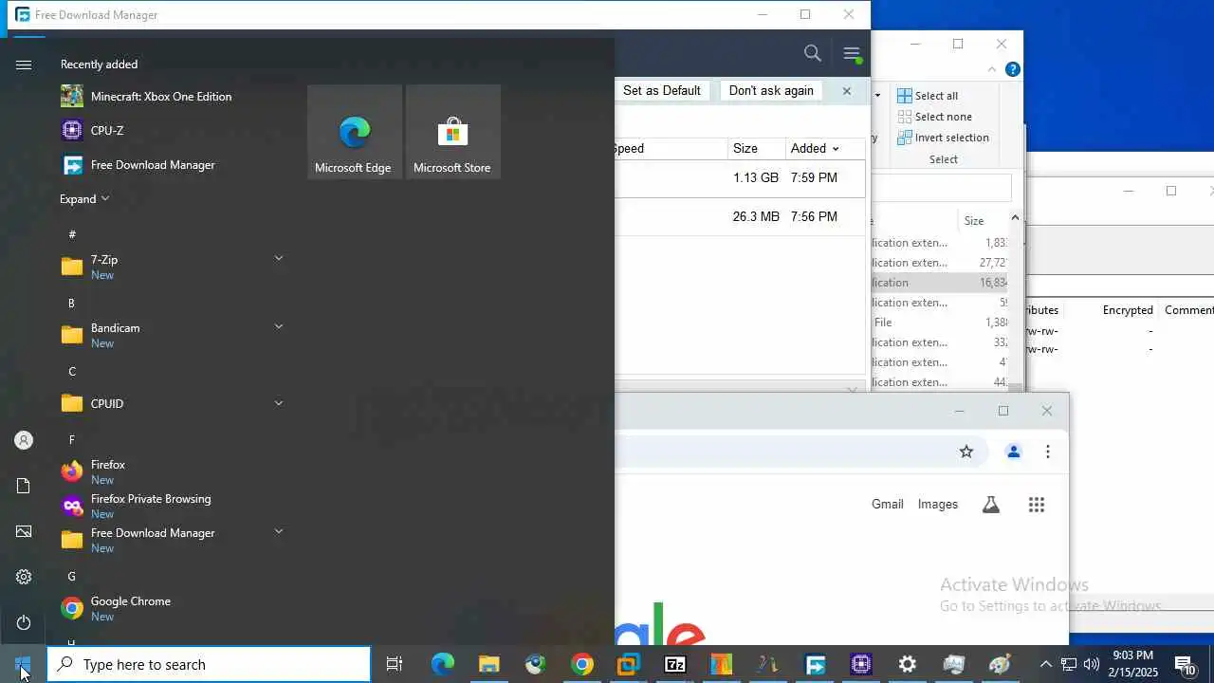Dismiss the default-app notification bar
Image resolution: width=1214 pixels, height=683 pixels.
tap(847, 91)
